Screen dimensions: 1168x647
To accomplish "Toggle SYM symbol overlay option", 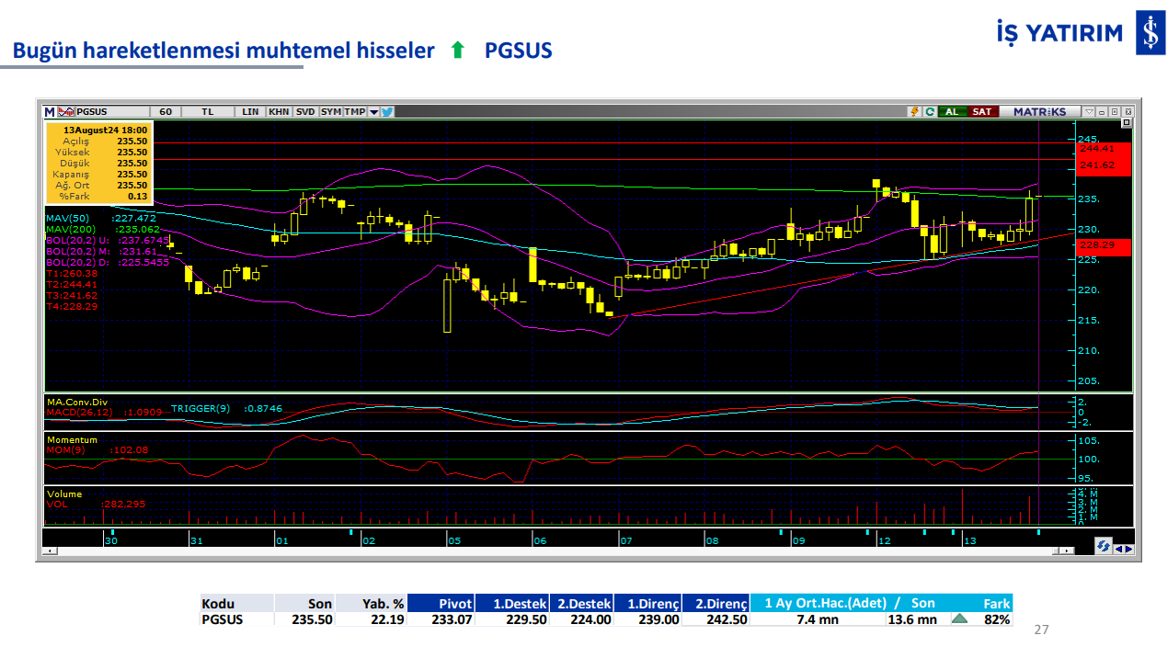I will click(x=334, y=111).
